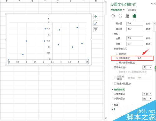Open the task pane options arrow by close button
156x121 pixels.
[x=152, y=4]
